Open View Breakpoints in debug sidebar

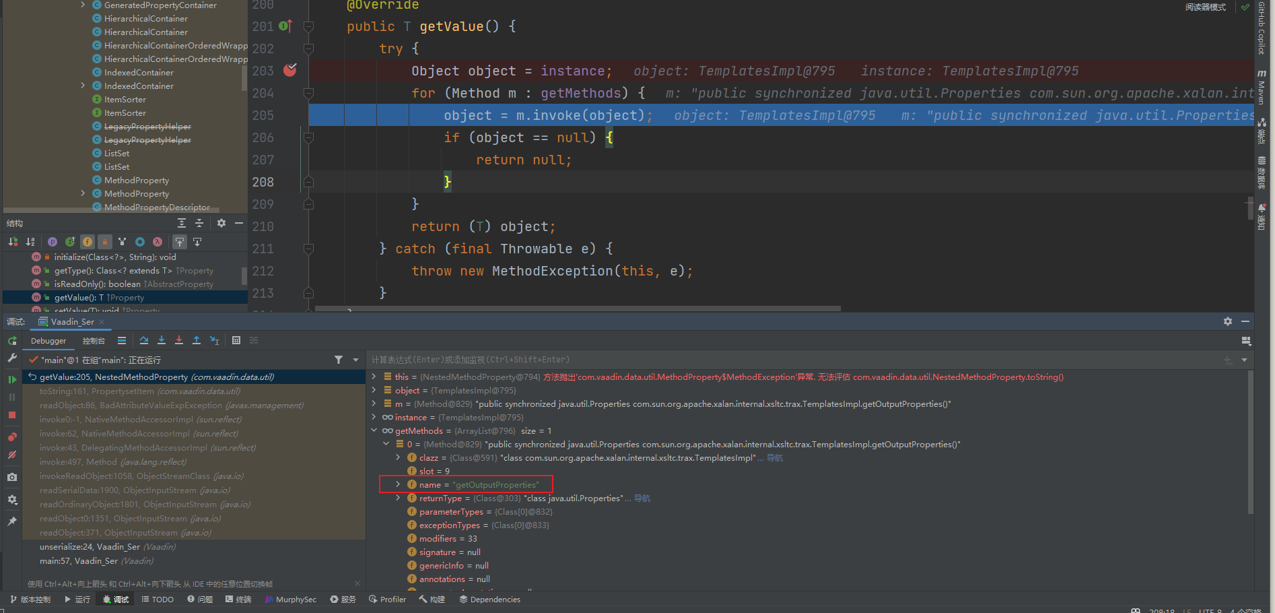coord(12,437)
